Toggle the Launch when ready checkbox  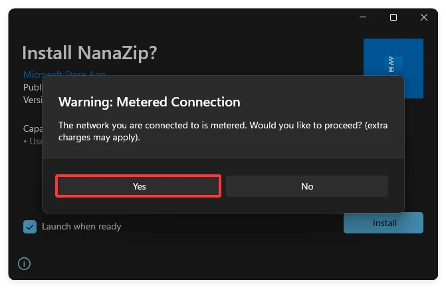(30, 227)
